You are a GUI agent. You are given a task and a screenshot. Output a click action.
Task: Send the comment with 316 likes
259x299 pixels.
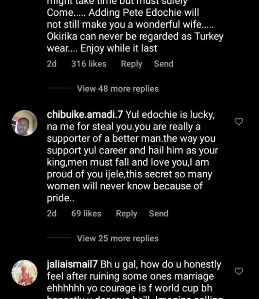point(164,64)
